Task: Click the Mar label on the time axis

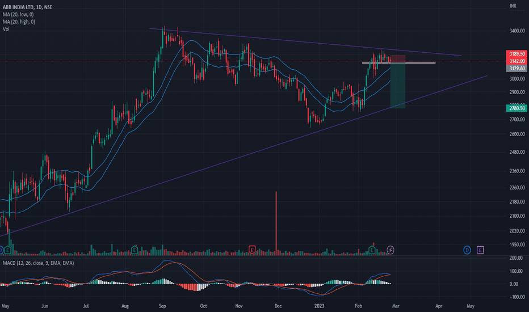Action: point(396,306)
